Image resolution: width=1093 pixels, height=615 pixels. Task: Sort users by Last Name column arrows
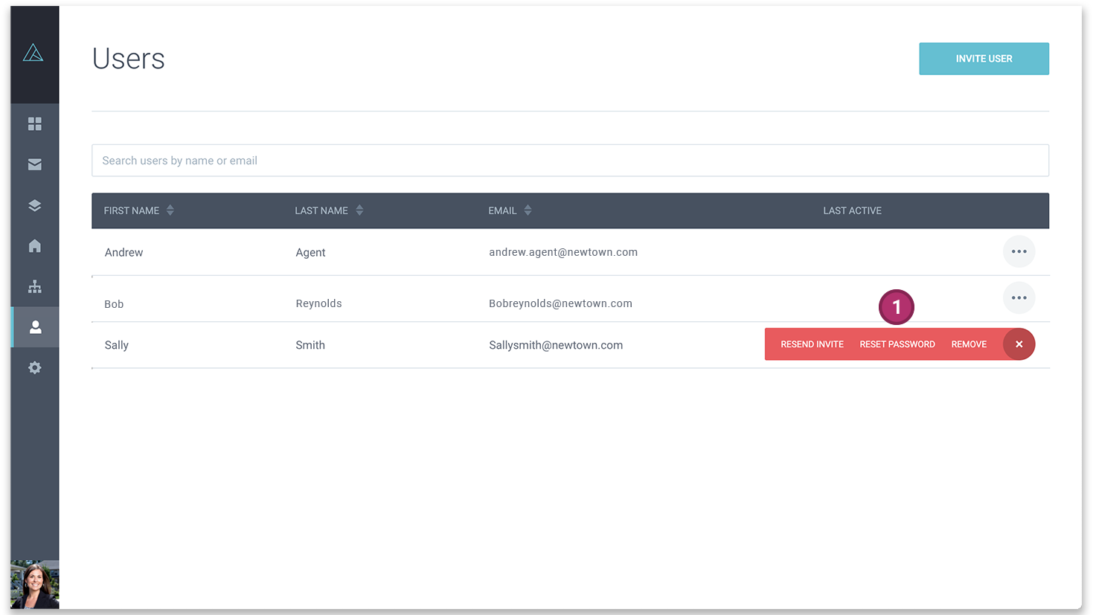359,210
